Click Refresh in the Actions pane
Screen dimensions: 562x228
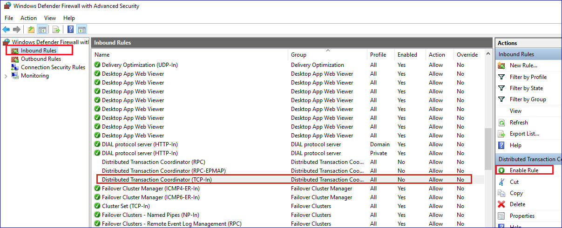tap(519, 123)
